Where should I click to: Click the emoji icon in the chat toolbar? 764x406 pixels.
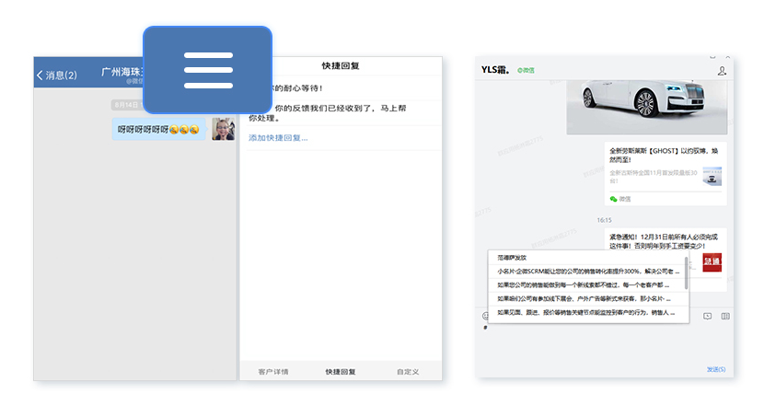pyautogui.click(x=485, y=316)
